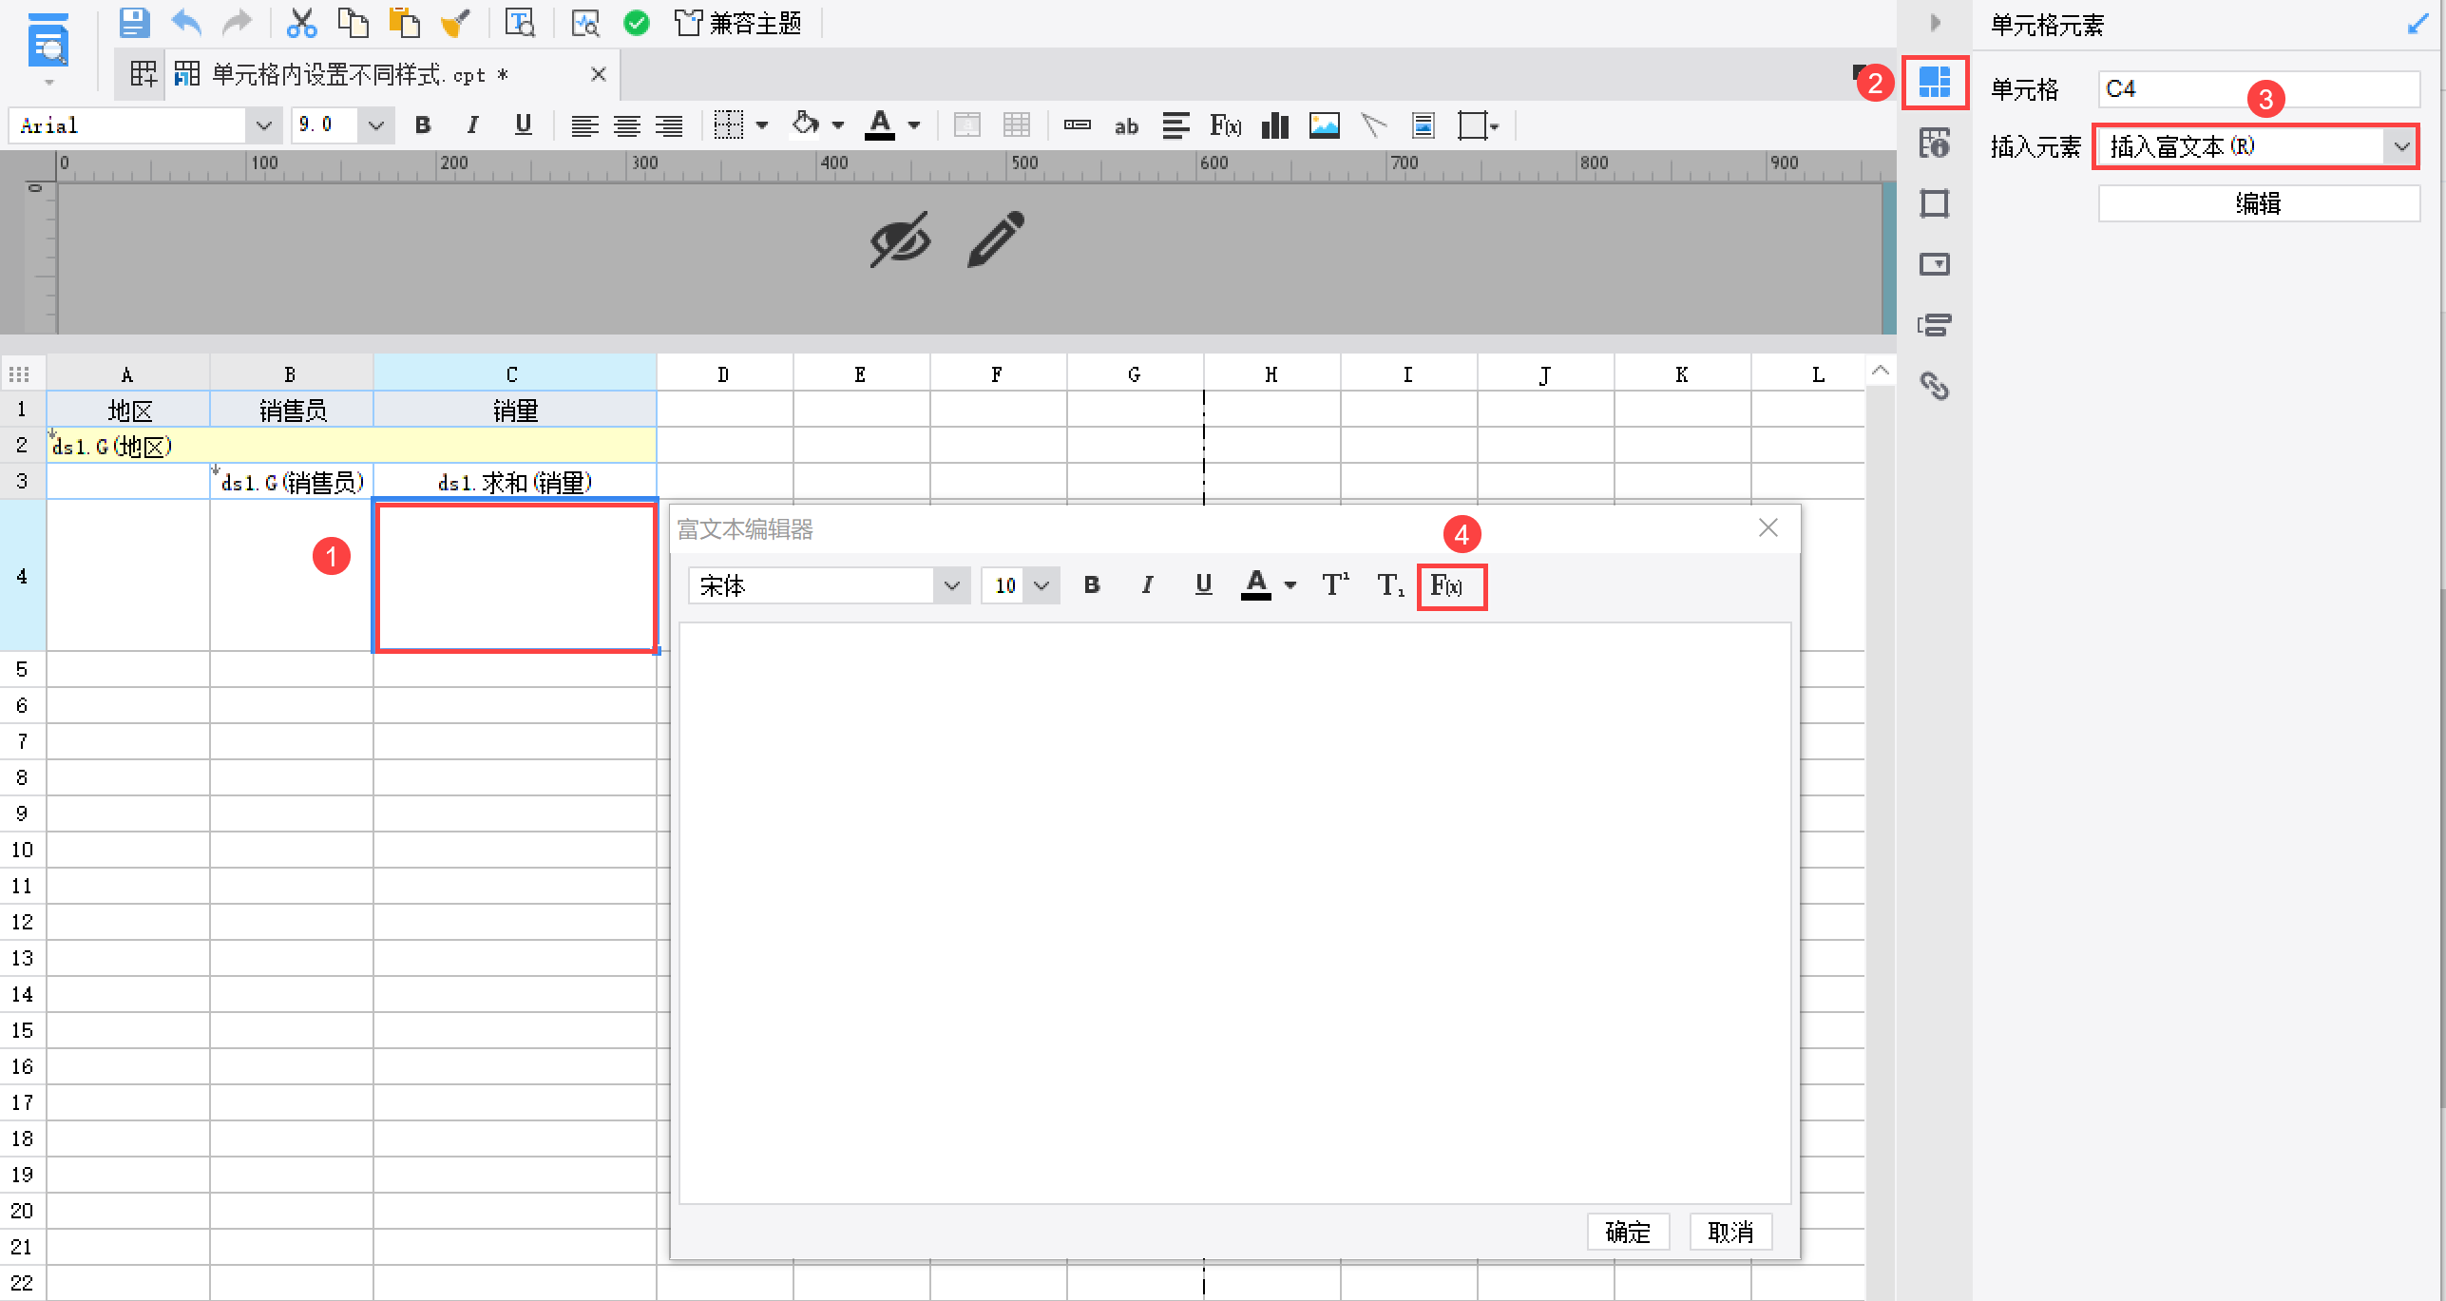Click insert chart icon in toolbar
2446x1301 pixels.
pyautogui.click(x=1274, y=125)
